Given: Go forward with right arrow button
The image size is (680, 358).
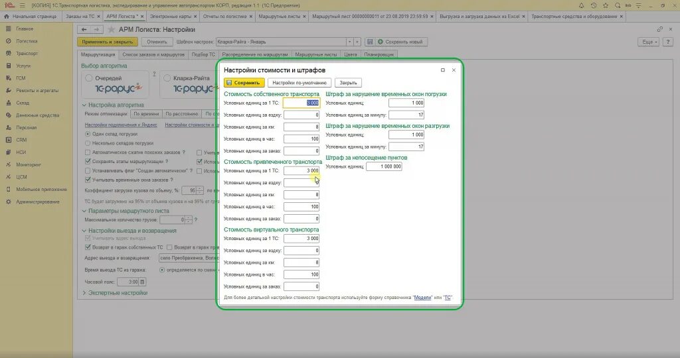Looking at the screenshot, I should coord(97,29).
